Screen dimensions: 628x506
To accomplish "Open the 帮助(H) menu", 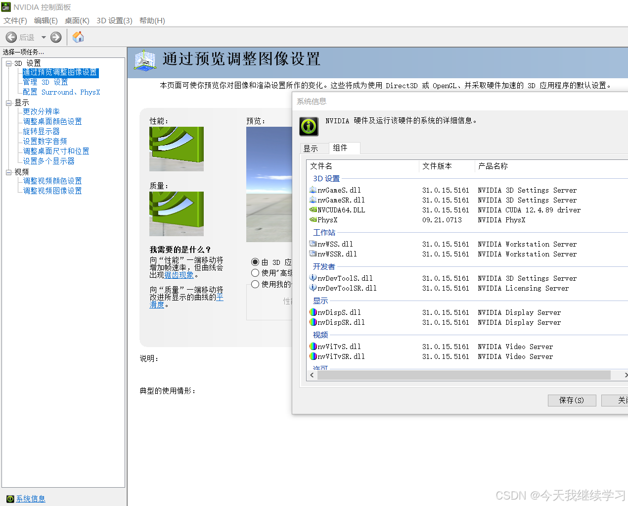I will [152, 21].
